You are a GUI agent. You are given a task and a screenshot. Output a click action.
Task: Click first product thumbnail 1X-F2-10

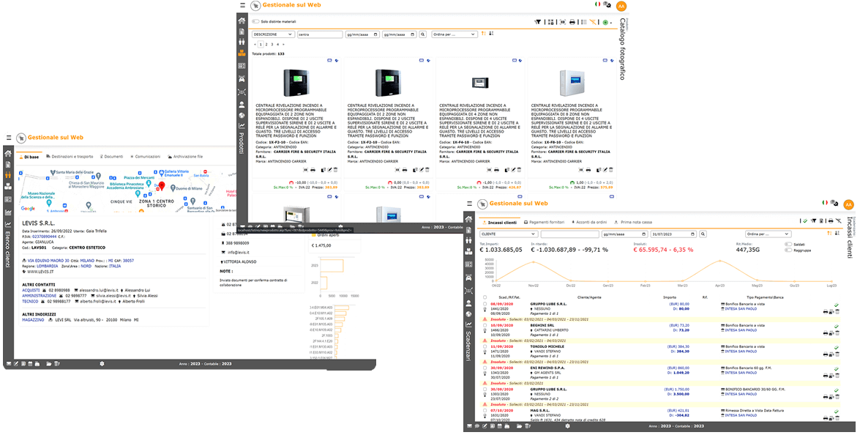297,82
